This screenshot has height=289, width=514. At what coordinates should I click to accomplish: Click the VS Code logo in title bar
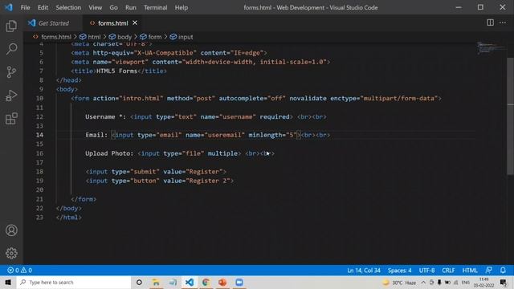(x=8, y=7)
